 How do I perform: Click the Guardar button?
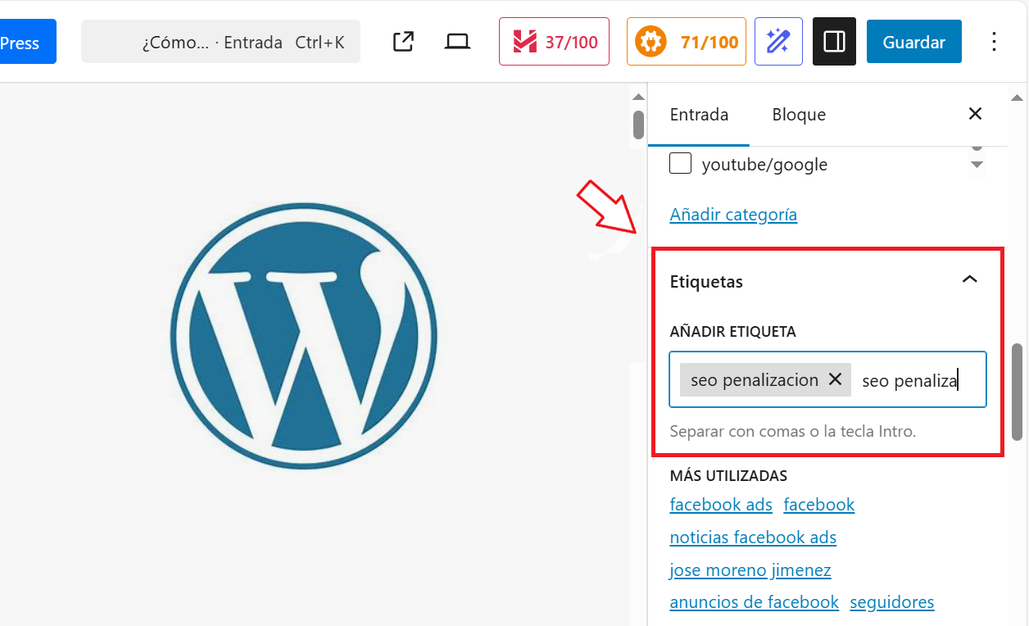tap(914, 42)
